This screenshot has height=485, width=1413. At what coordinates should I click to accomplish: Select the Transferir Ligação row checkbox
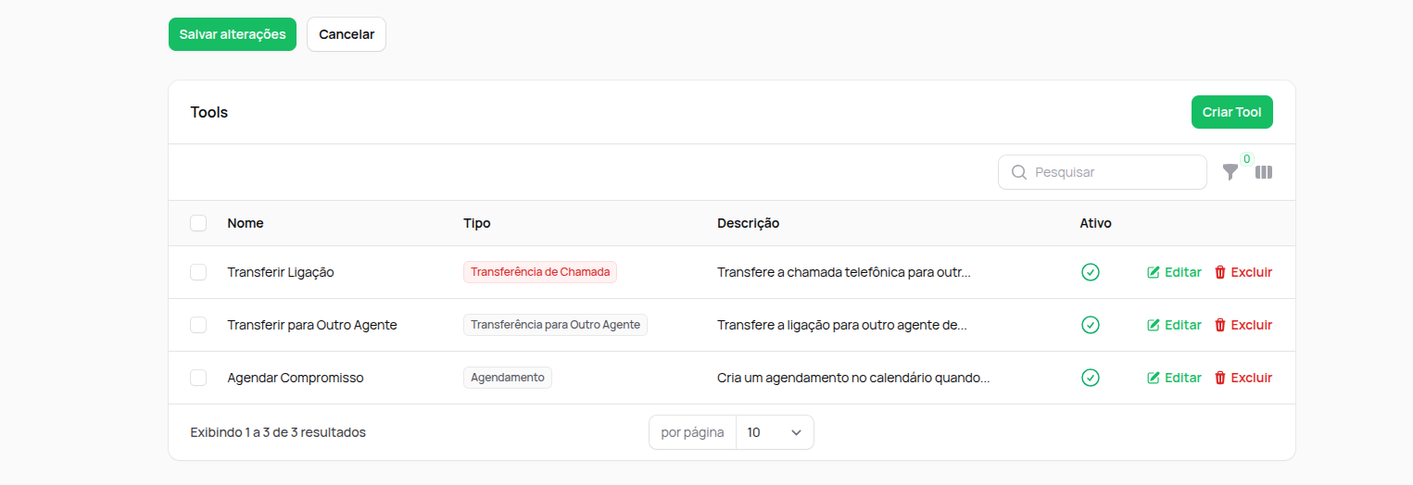[x=198, y=272]
